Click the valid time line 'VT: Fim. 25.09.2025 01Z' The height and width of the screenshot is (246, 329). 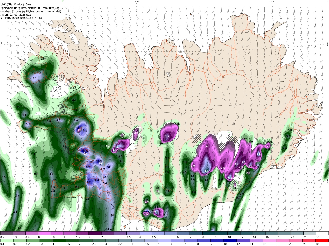16,18
